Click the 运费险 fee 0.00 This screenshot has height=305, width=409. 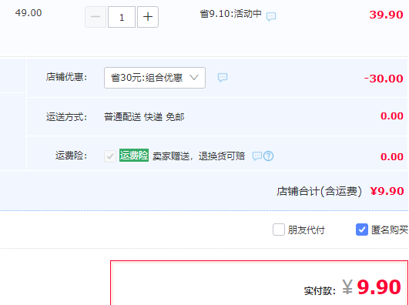click(x=392, y=156)
